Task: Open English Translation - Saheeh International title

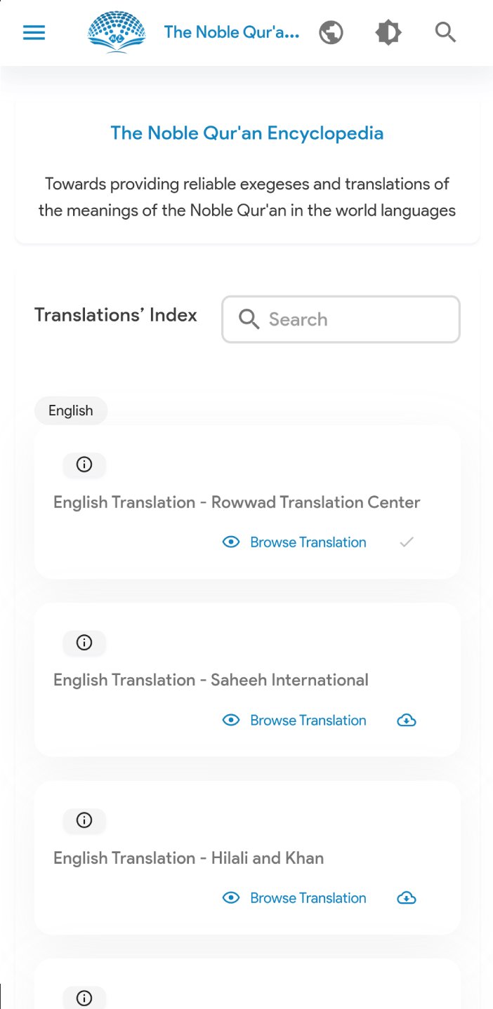Action: point(211,680)
